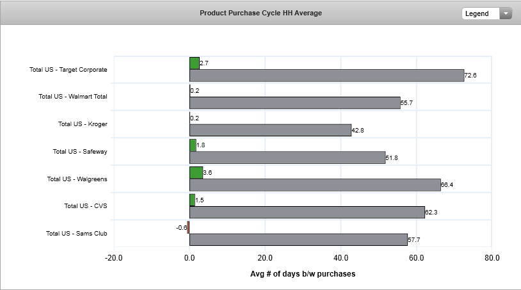Click the Kroger gray bar 42.8

tap(270, 130)
